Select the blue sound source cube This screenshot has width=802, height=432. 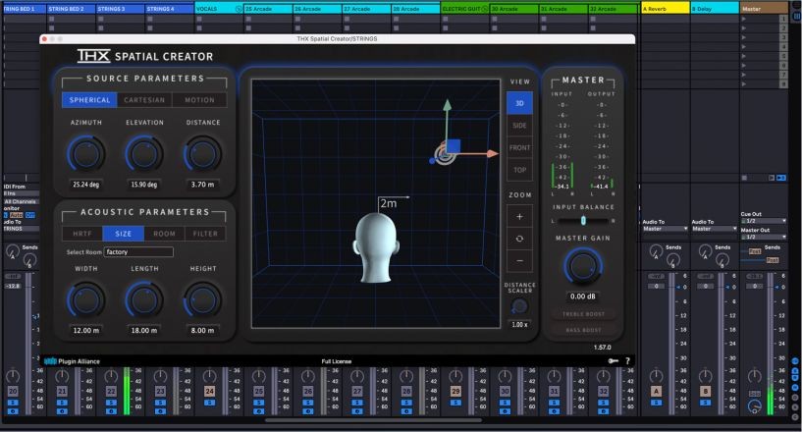click(x=453, y=146)
